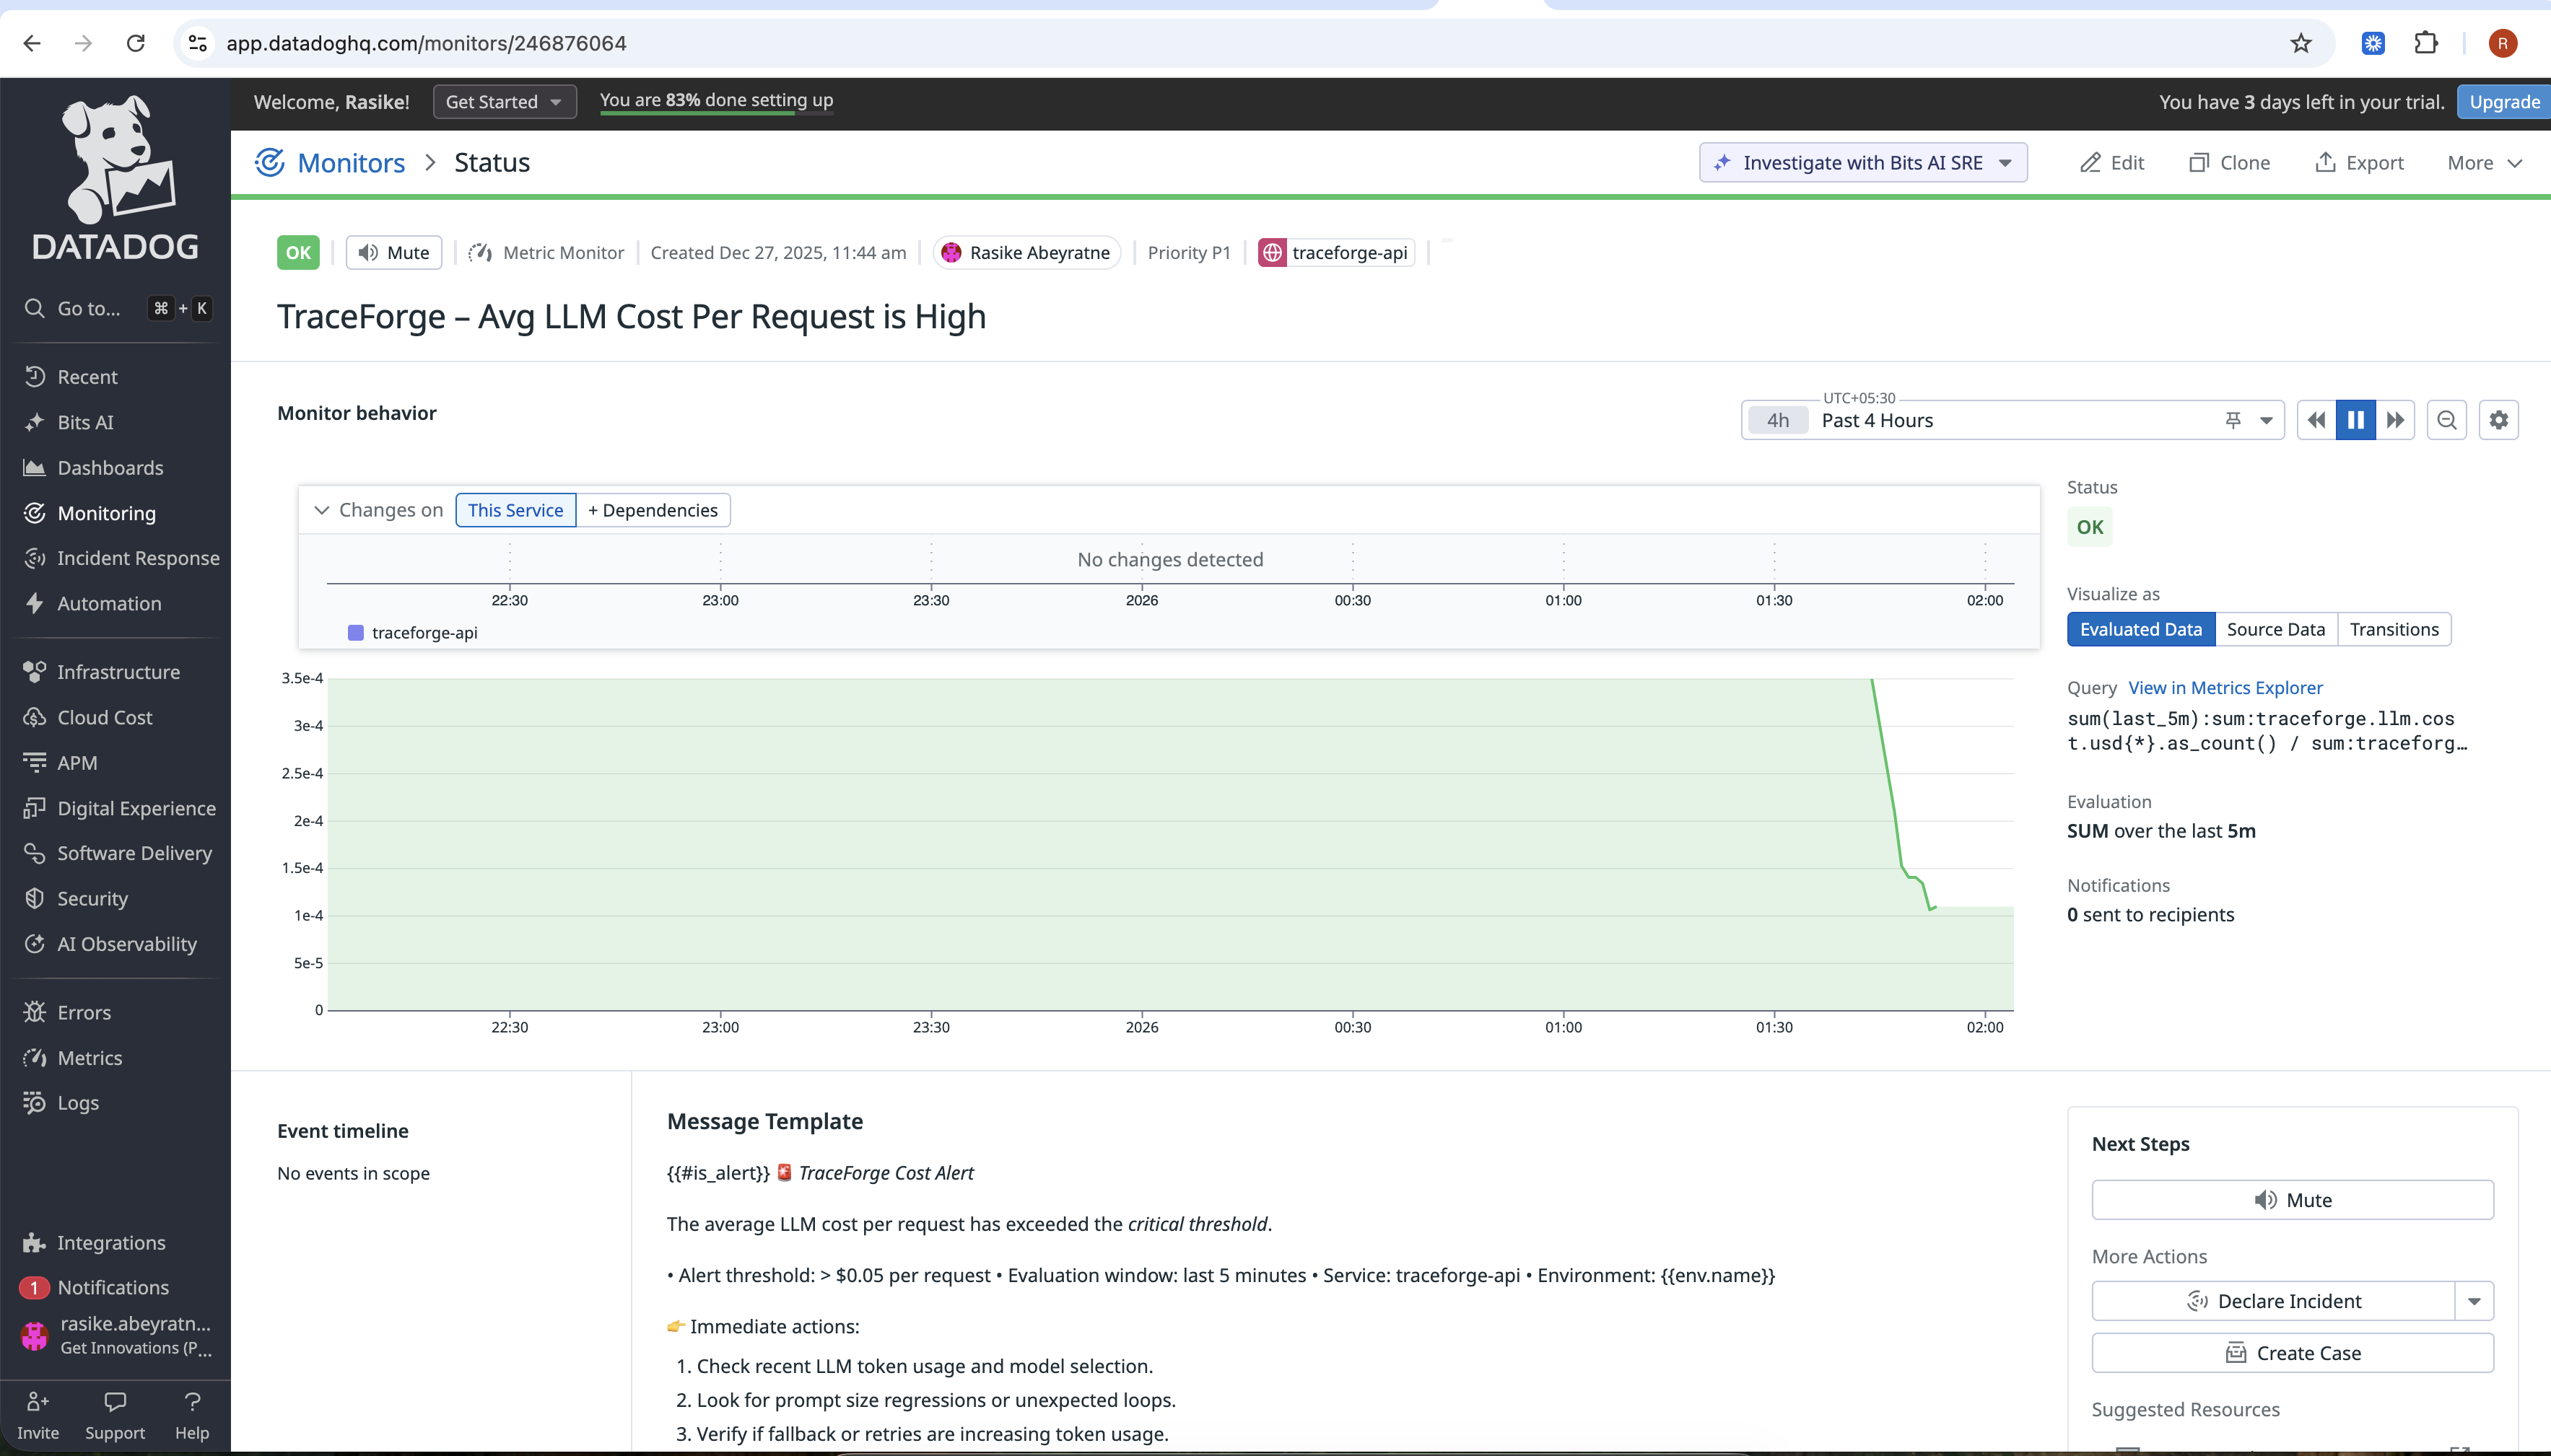
Task: Open AI Observability in sidebar
Action: 126,944
